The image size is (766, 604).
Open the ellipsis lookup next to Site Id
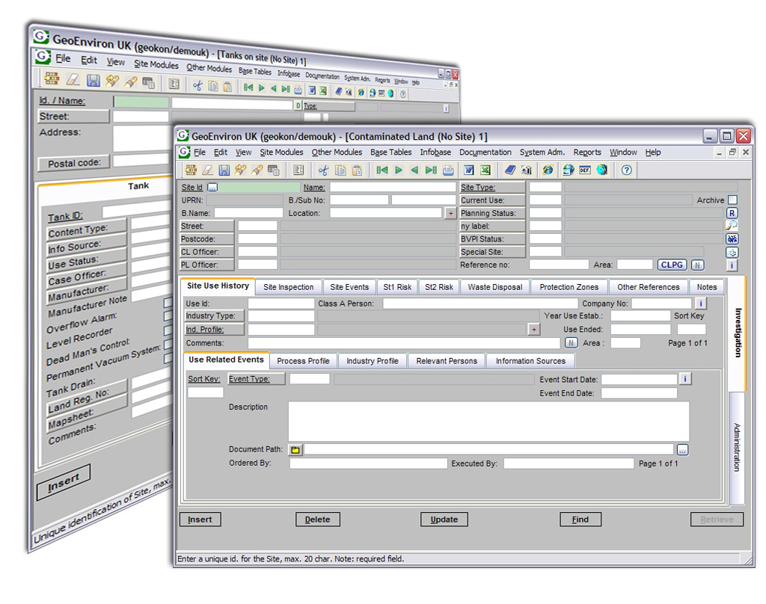212,187
